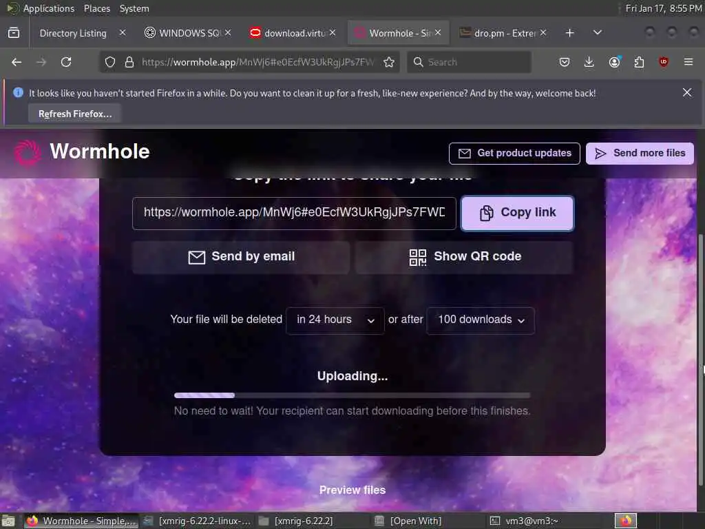Open the Firefox account icon
The height and width of the screenshot is (529, 705).
[615, 62]
